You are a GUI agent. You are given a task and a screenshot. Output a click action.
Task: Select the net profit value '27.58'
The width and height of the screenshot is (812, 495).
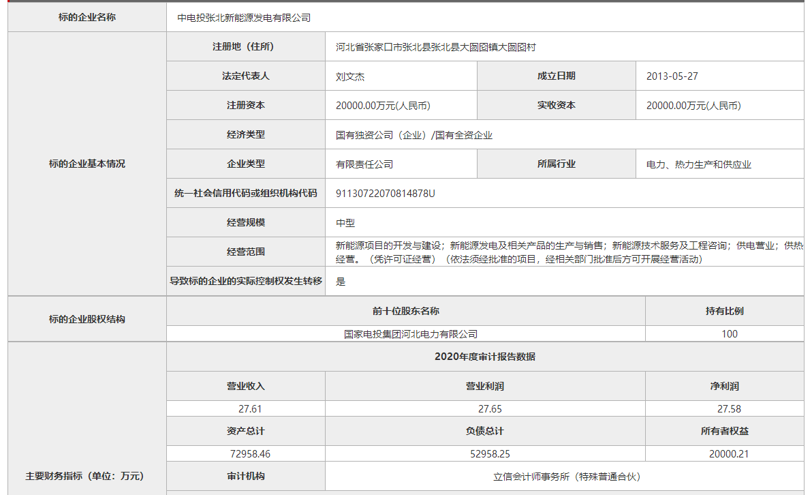coord(729,409)
